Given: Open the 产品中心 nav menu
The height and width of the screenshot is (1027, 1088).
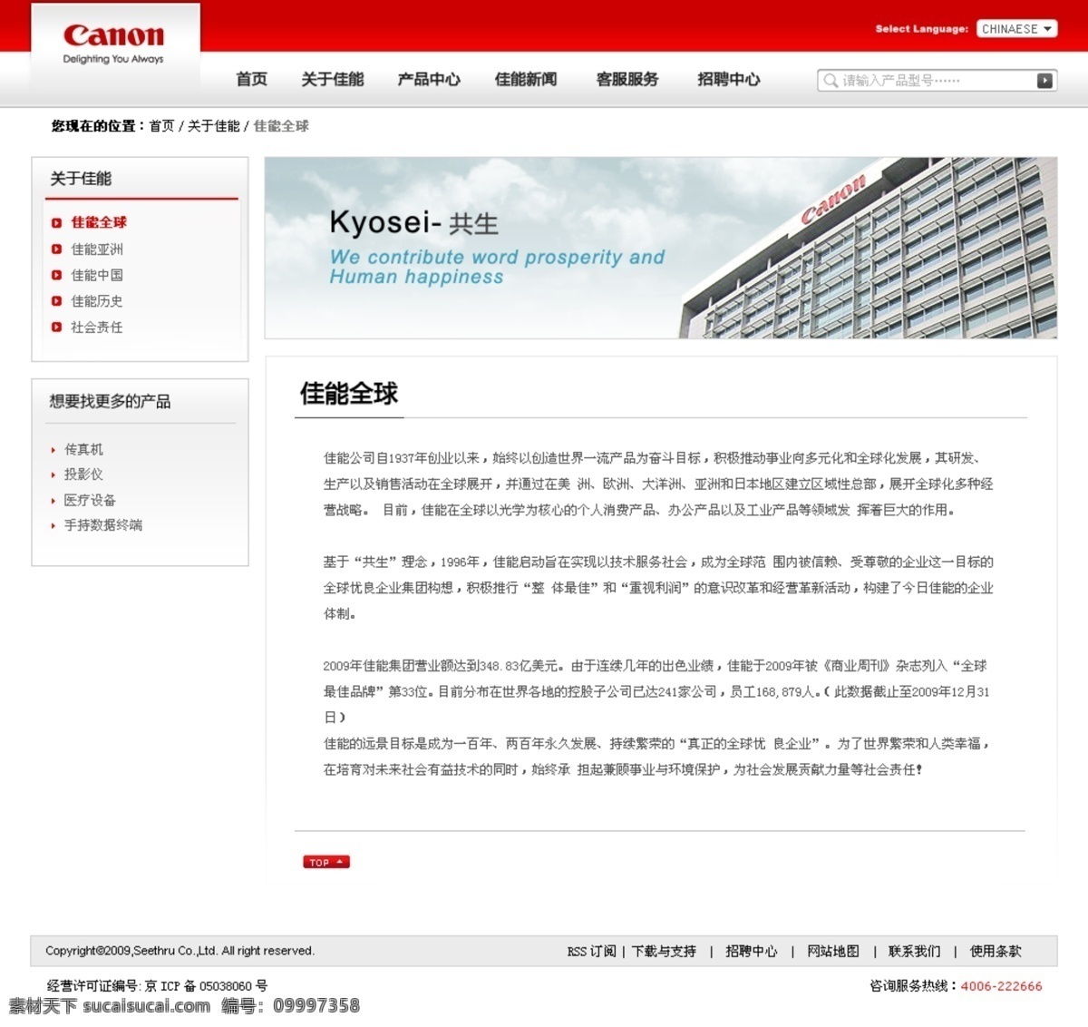Looking at the screenshot, I should (429, 79).
